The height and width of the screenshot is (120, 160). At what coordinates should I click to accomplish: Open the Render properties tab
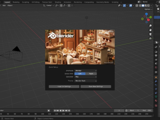point(156,52)
